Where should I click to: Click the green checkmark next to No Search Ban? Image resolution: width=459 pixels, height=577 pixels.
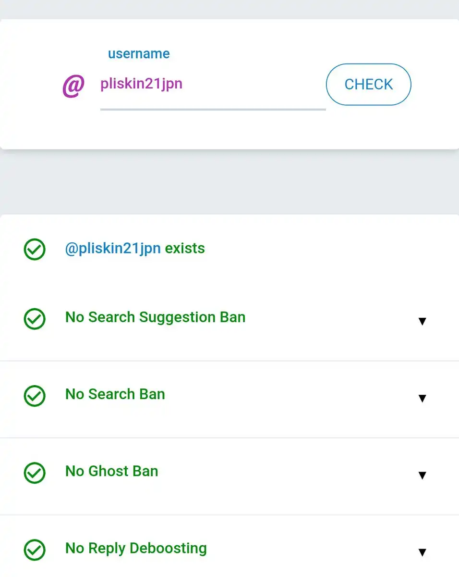35,396
